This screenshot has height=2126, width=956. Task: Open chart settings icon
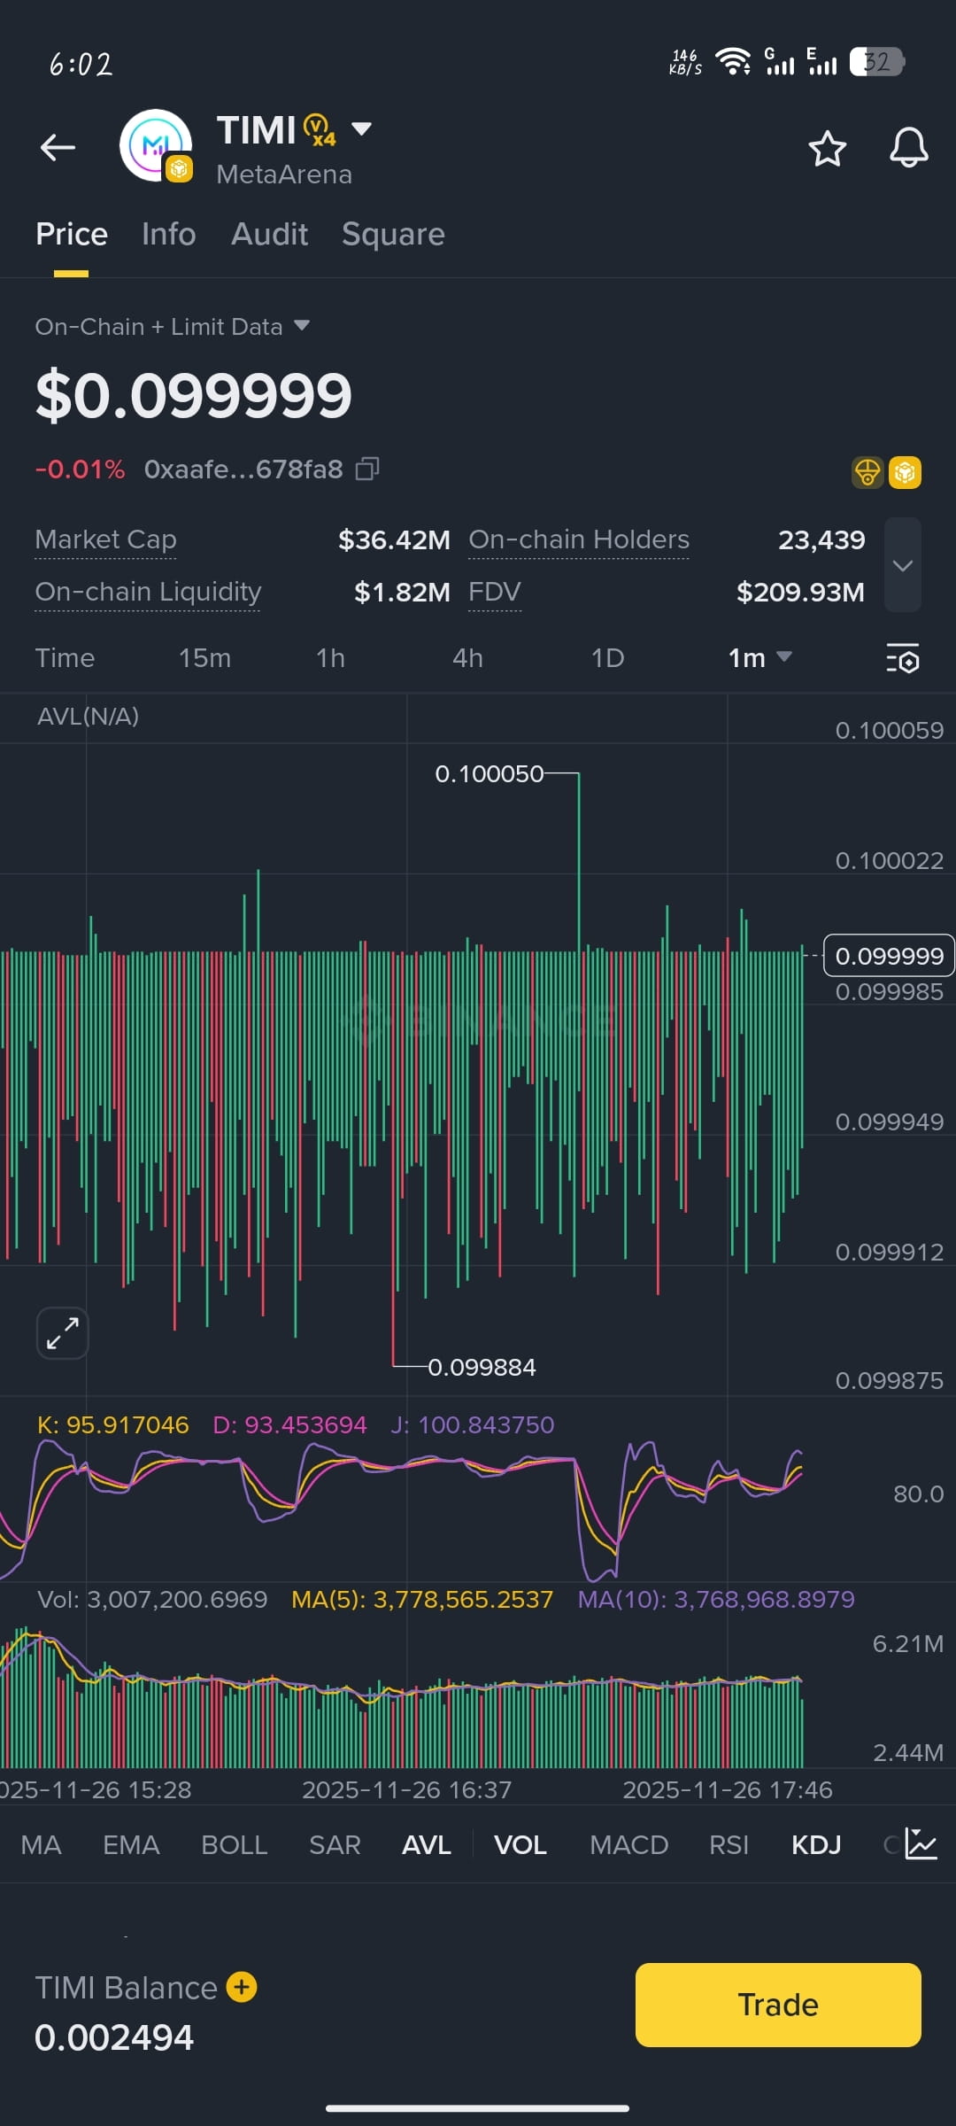point(903,658)
